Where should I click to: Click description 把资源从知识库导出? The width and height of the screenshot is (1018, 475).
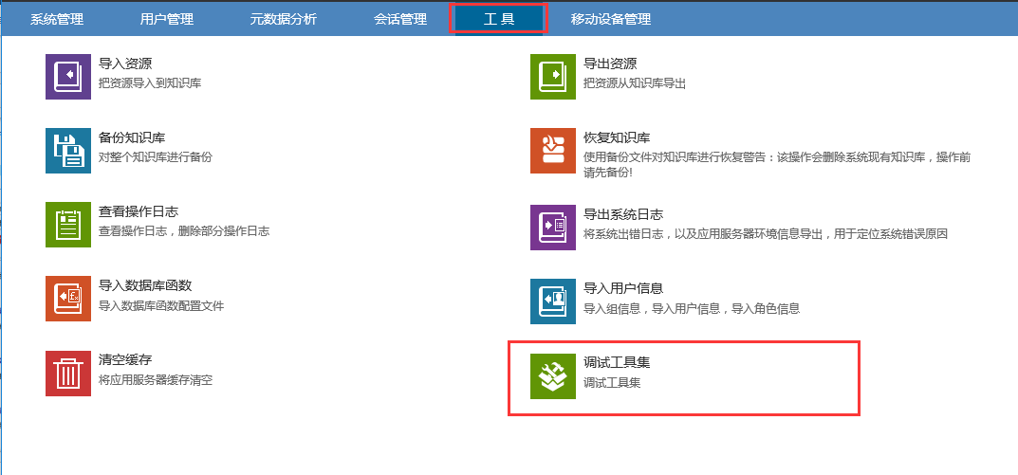635,83
